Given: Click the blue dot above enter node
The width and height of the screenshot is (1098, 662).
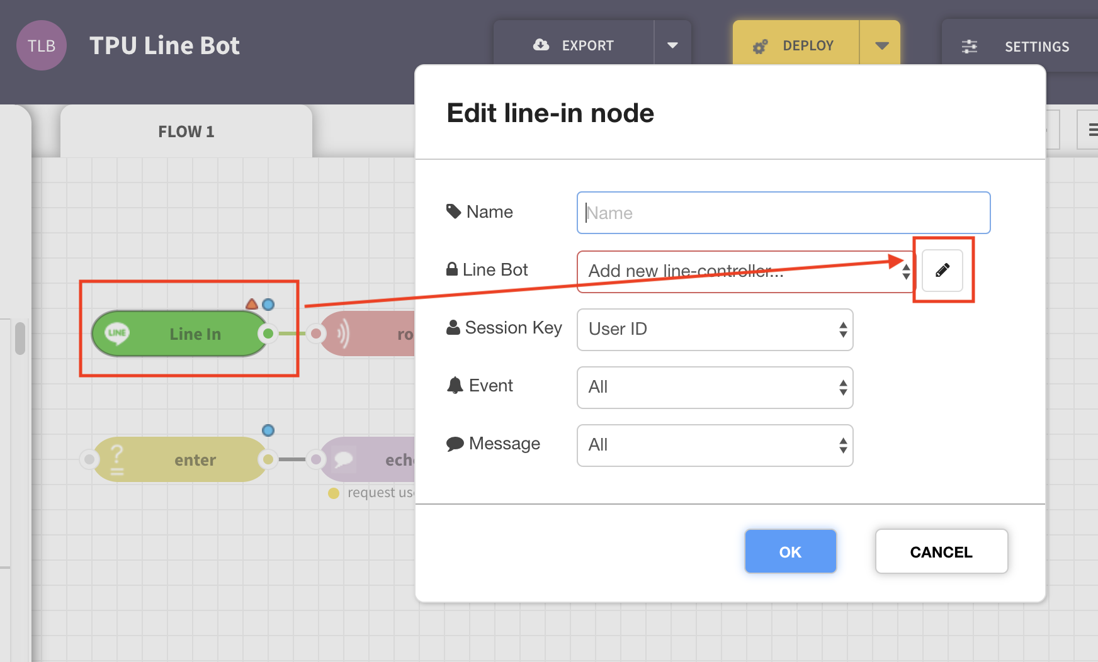Looking at the screenshot, I should coord(268,430).
